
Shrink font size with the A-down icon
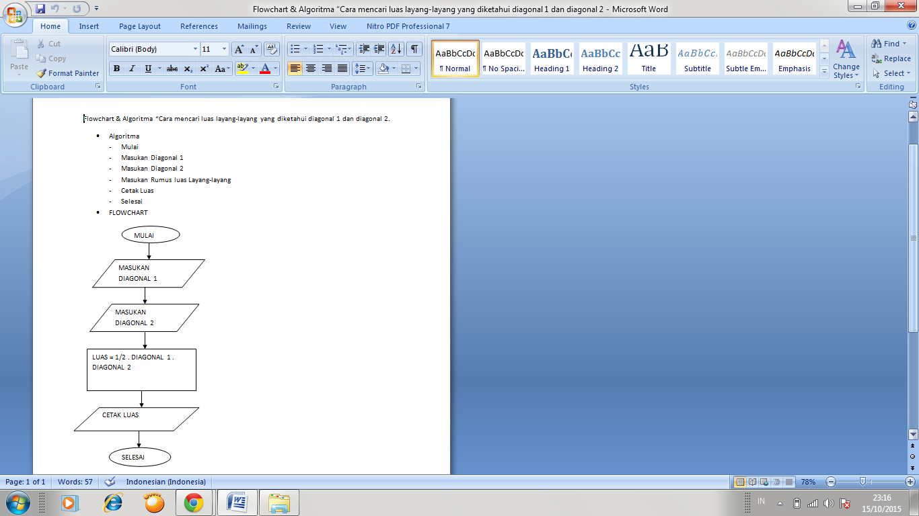point(254,49)
